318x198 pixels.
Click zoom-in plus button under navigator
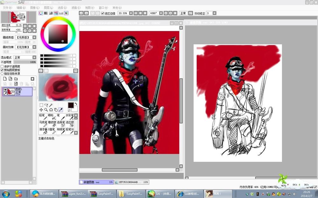coord(30,26)
